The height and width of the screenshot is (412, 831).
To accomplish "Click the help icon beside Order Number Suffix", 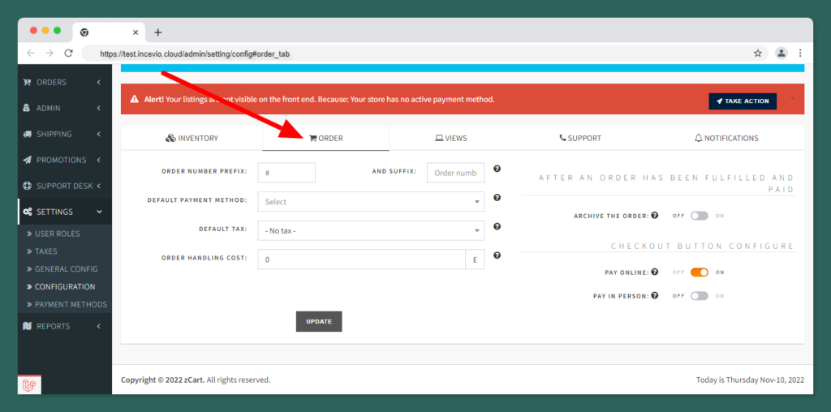I will point(497,169).
